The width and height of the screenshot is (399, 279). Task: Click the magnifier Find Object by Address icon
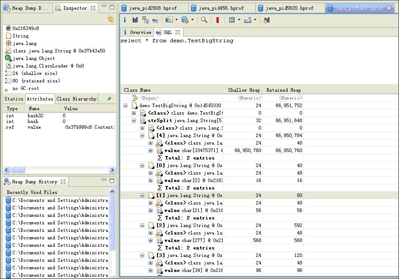coord(204,20)
